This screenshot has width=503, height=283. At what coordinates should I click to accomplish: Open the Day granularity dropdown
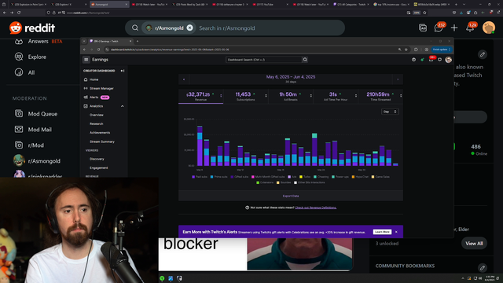tap(390, 112)
